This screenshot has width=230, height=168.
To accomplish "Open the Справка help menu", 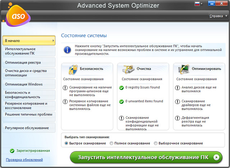I will pos(217,16).
